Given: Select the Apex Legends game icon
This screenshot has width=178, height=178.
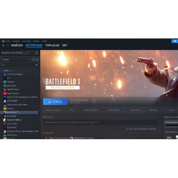Looking at the screenshot, I should click(x=5, y=93).
